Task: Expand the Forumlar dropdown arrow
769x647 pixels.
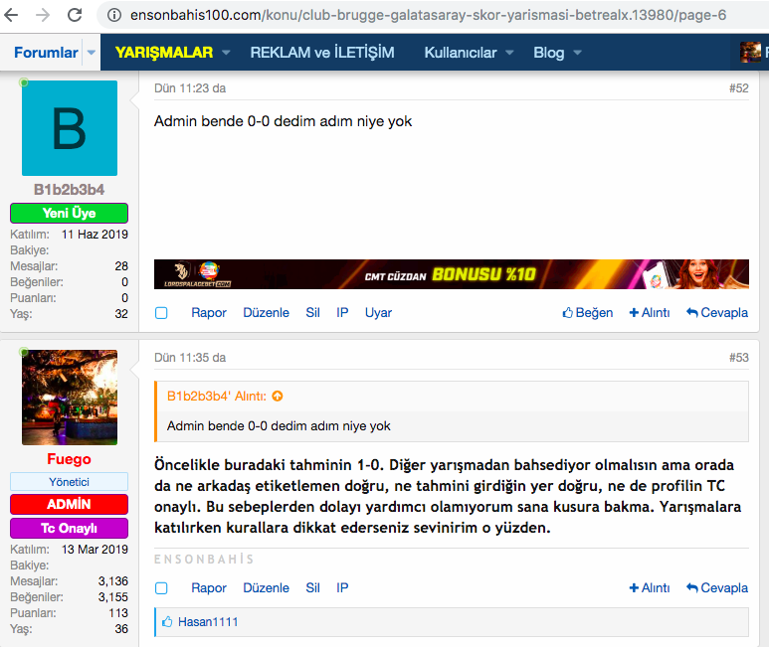Action: point(92,53)
